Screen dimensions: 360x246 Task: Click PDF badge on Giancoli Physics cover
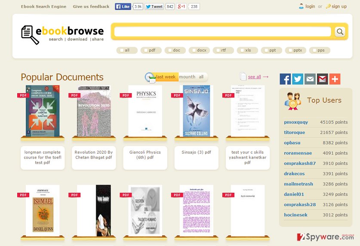click(x=126, y=95)
